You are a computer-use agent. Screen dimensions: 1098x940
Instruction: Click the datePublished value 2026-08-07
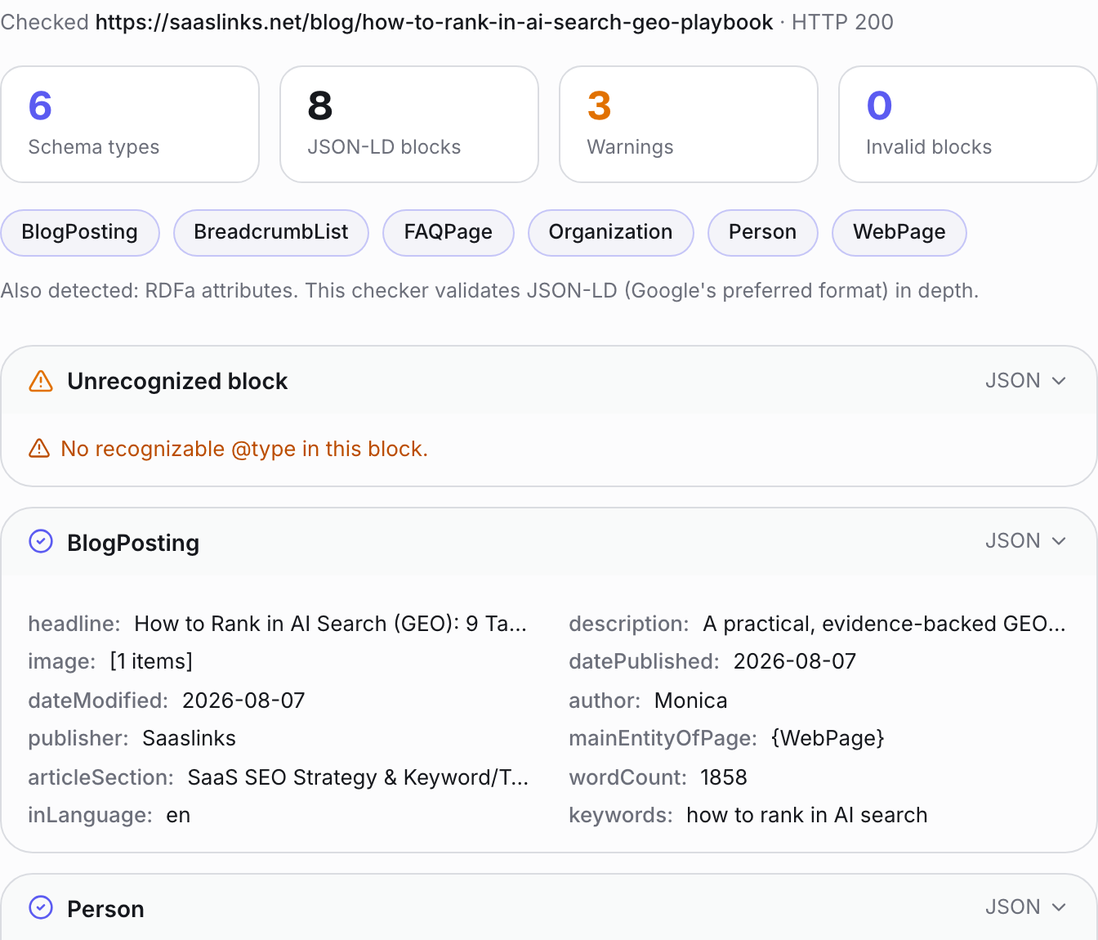pyautogui.click(x=795, y=661)
